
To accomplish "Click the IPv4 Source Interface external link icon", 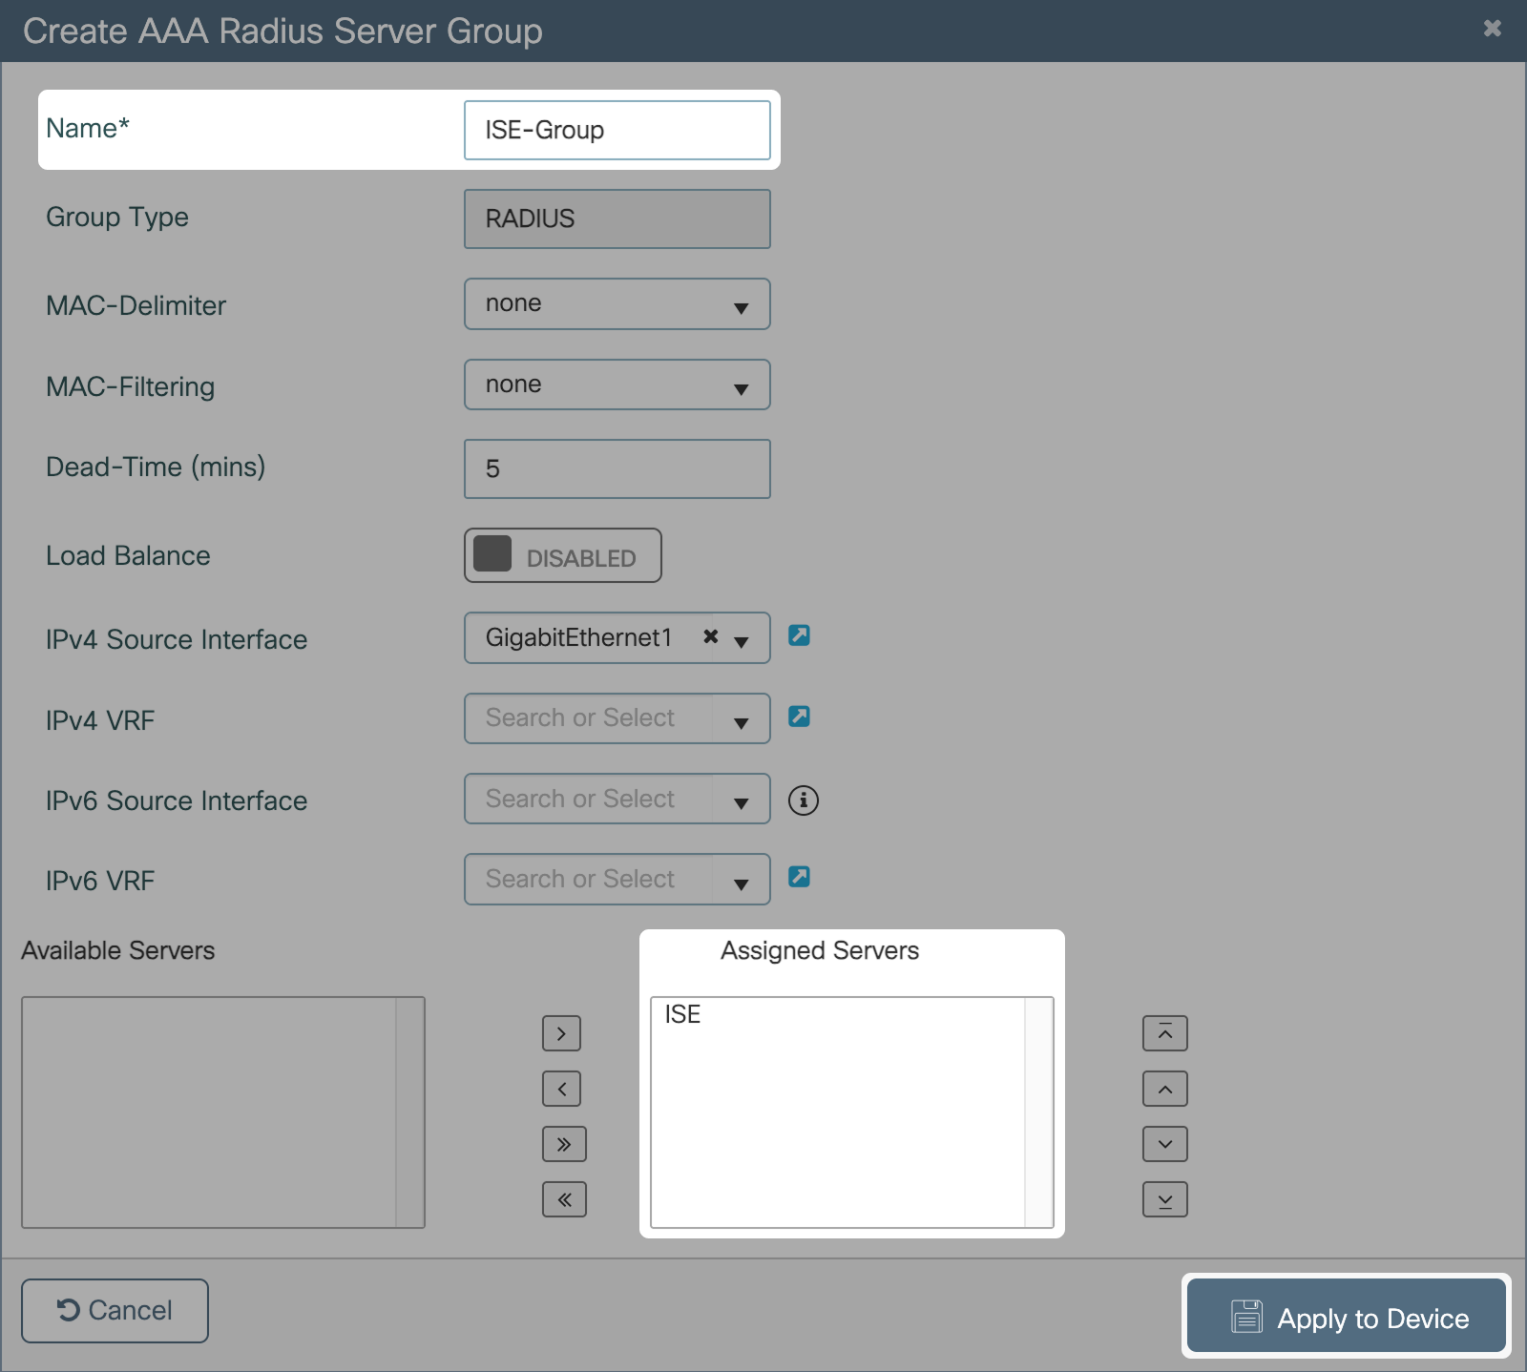I will pos(799,635).
